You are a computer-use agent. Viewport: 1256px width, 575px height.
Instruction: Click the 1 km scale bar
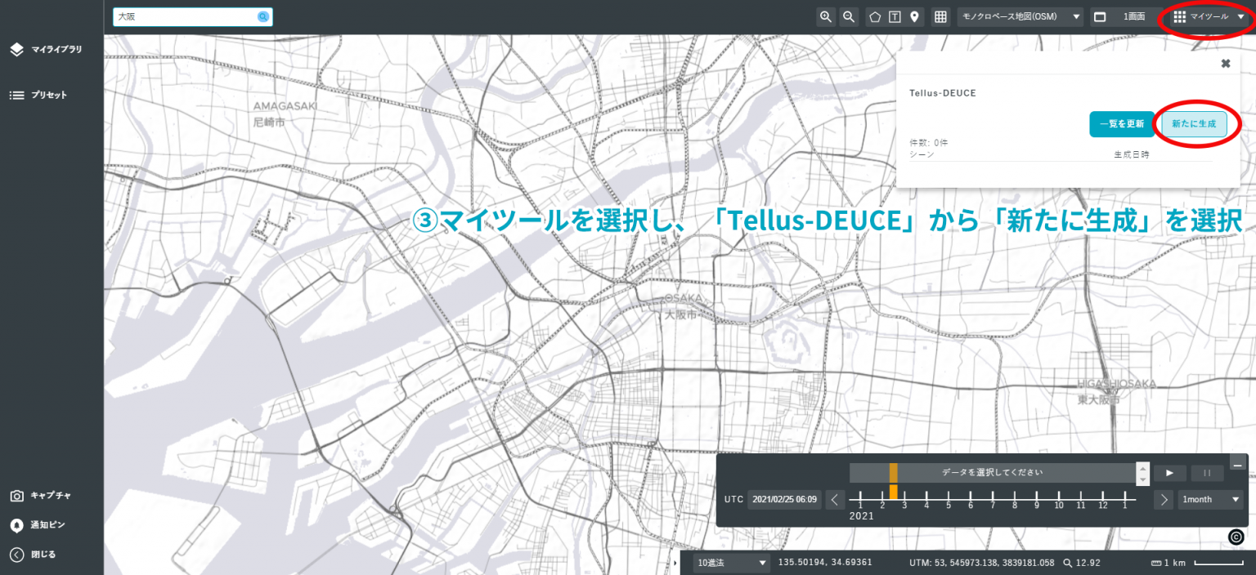click(1198, 563)
